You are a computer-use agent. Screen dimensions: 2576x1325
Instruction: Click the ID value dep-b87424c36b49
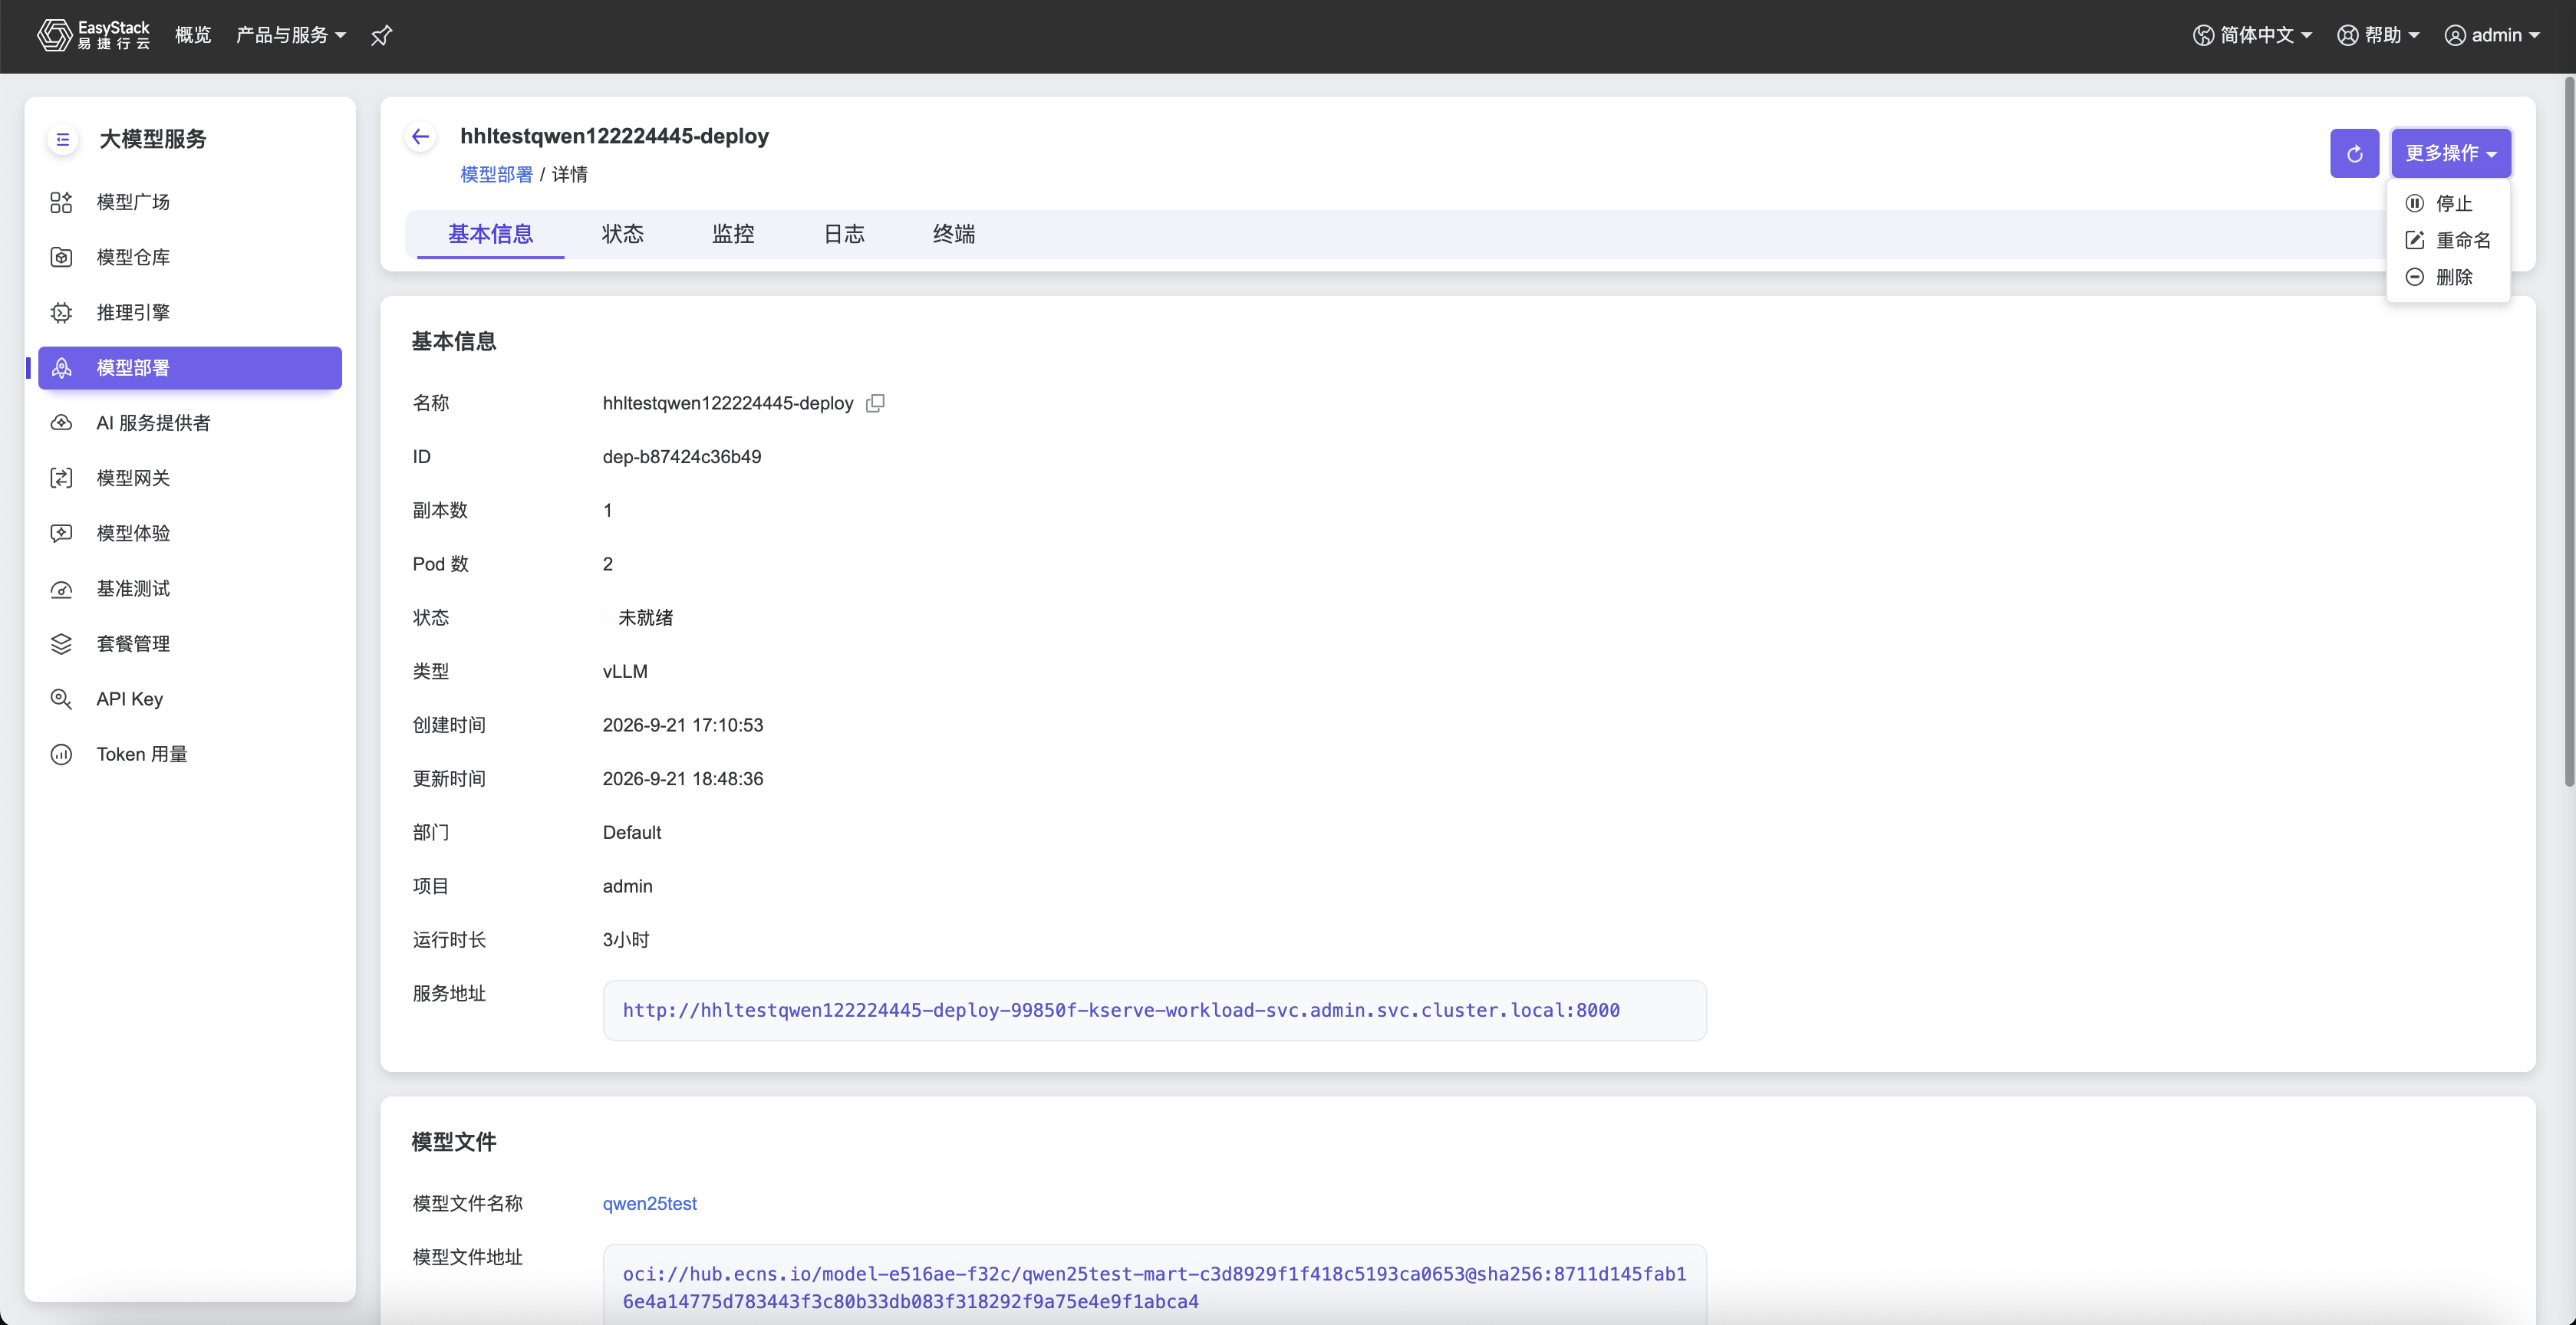[x=682, y=457]
